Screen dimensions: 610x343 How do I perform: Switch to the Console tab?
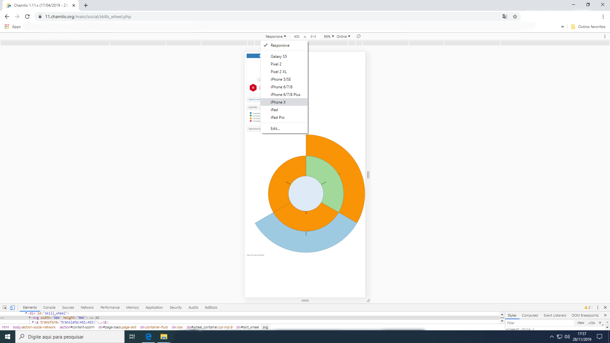point(49,307)
